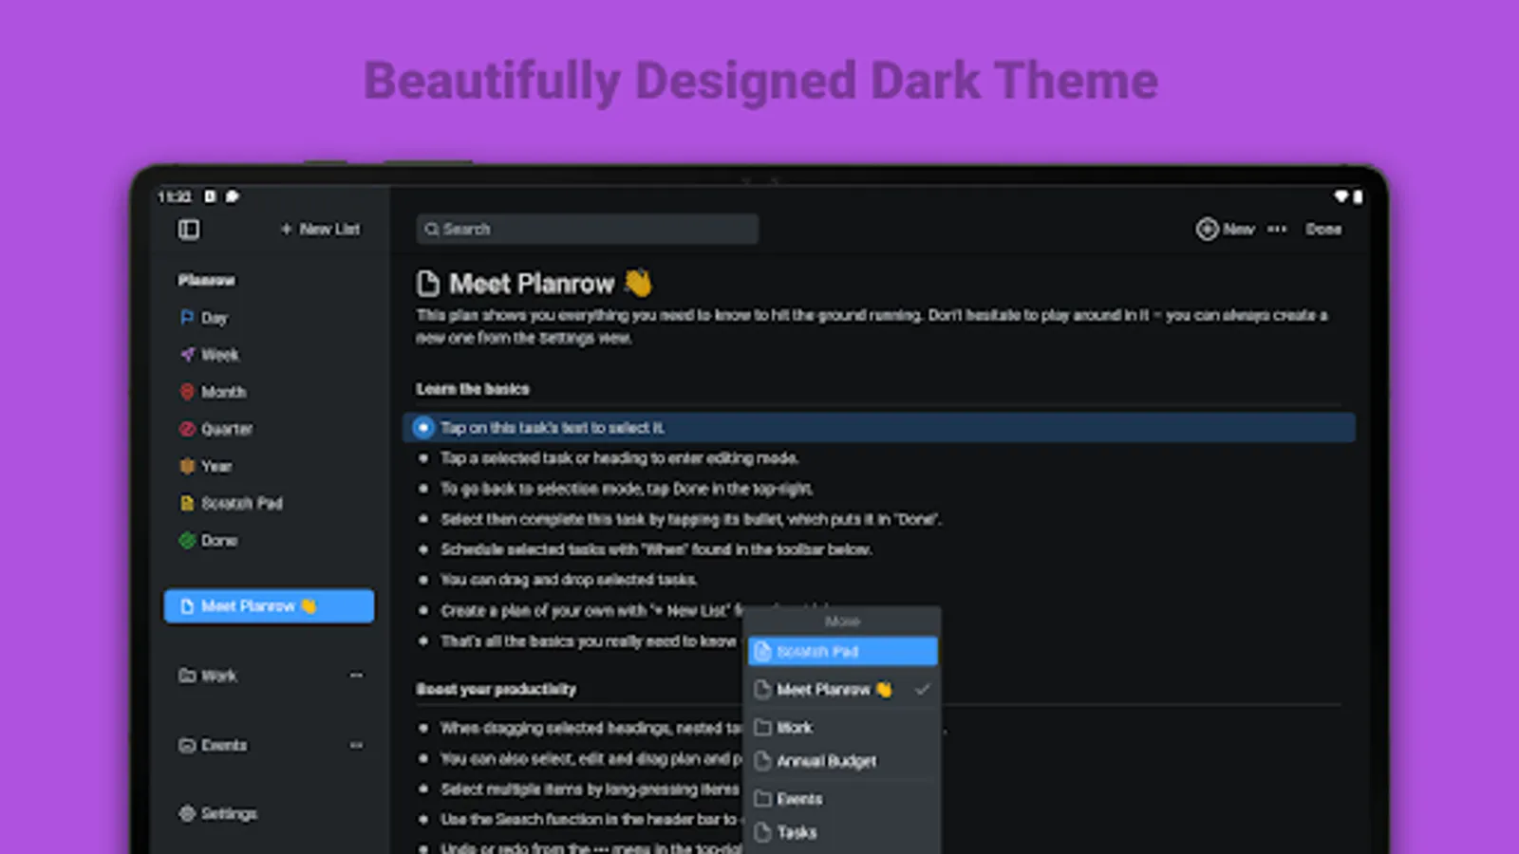Click the 11:32 clock in status bar

coord(175,196)
